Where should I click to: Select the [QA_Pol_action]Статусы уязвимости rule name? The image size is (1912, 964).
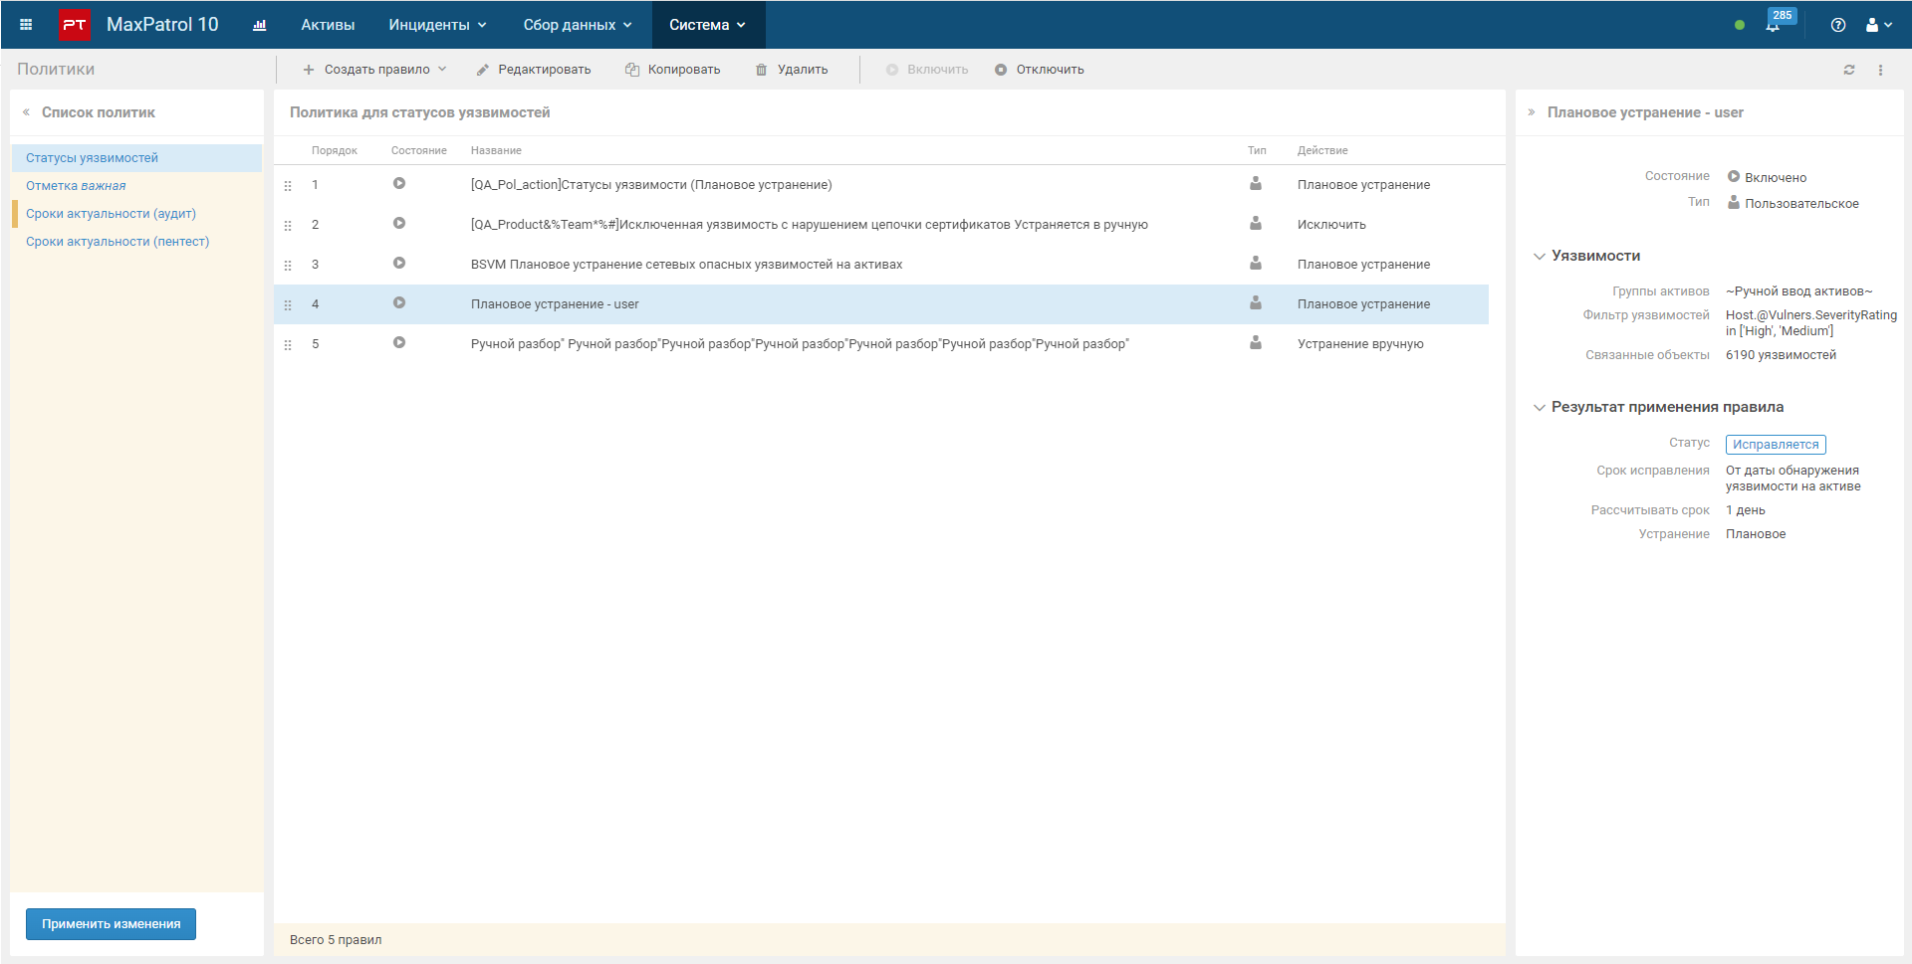coord(651,185)
